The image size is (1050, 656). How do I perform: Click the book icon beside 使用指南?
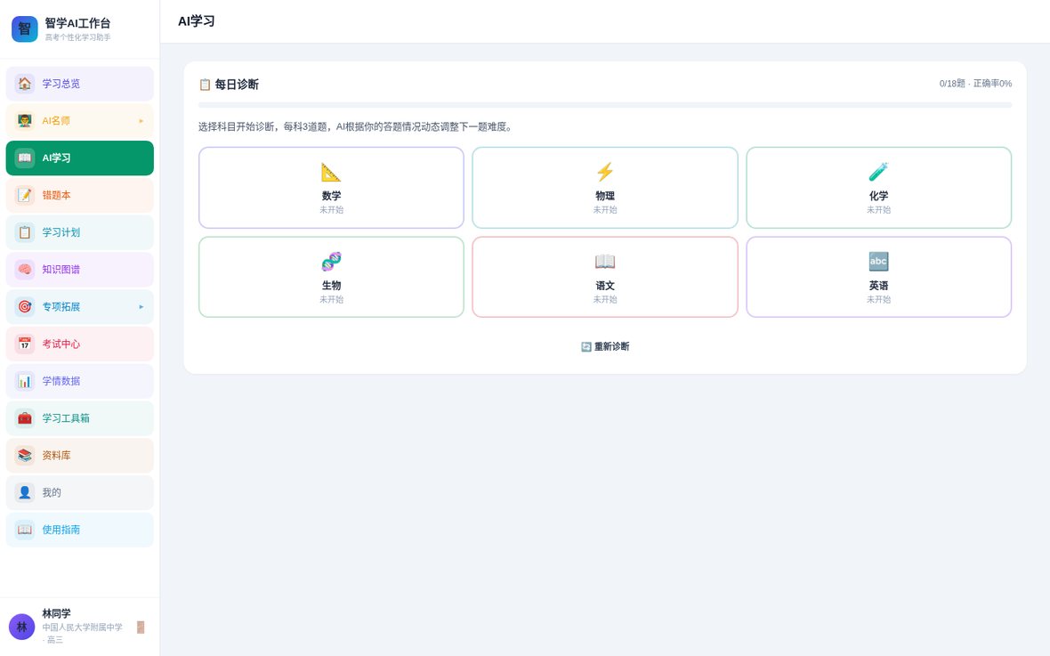(x=25, y=530)
